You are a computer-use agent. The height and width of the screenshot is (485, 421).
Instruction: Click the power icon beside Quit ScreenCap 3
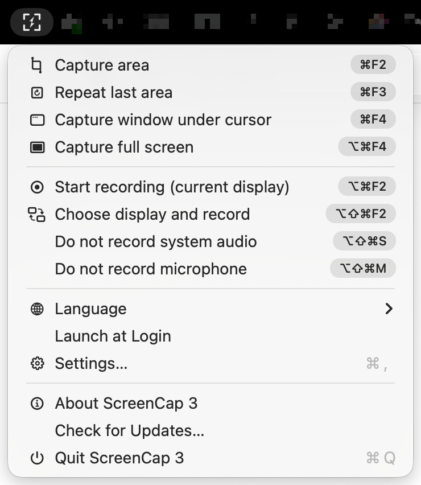(37, 458)
